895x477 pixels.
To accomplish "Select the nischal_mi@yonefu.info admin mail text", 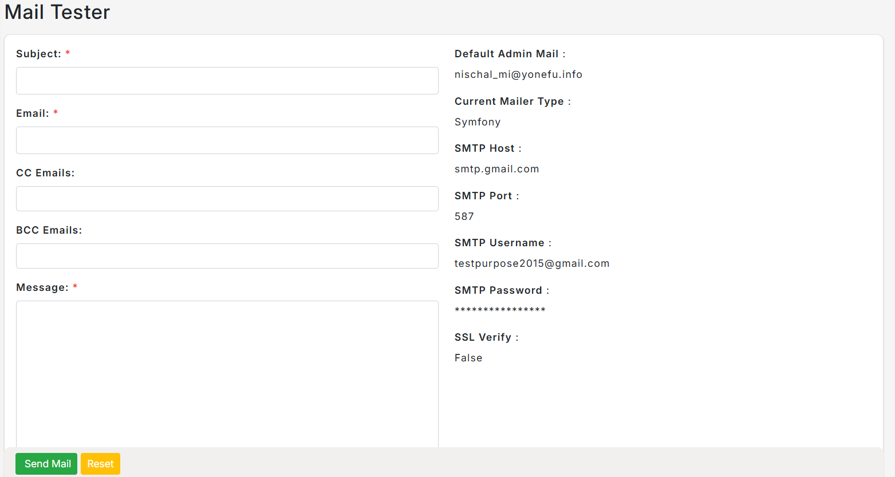I will tap(518, 74).
